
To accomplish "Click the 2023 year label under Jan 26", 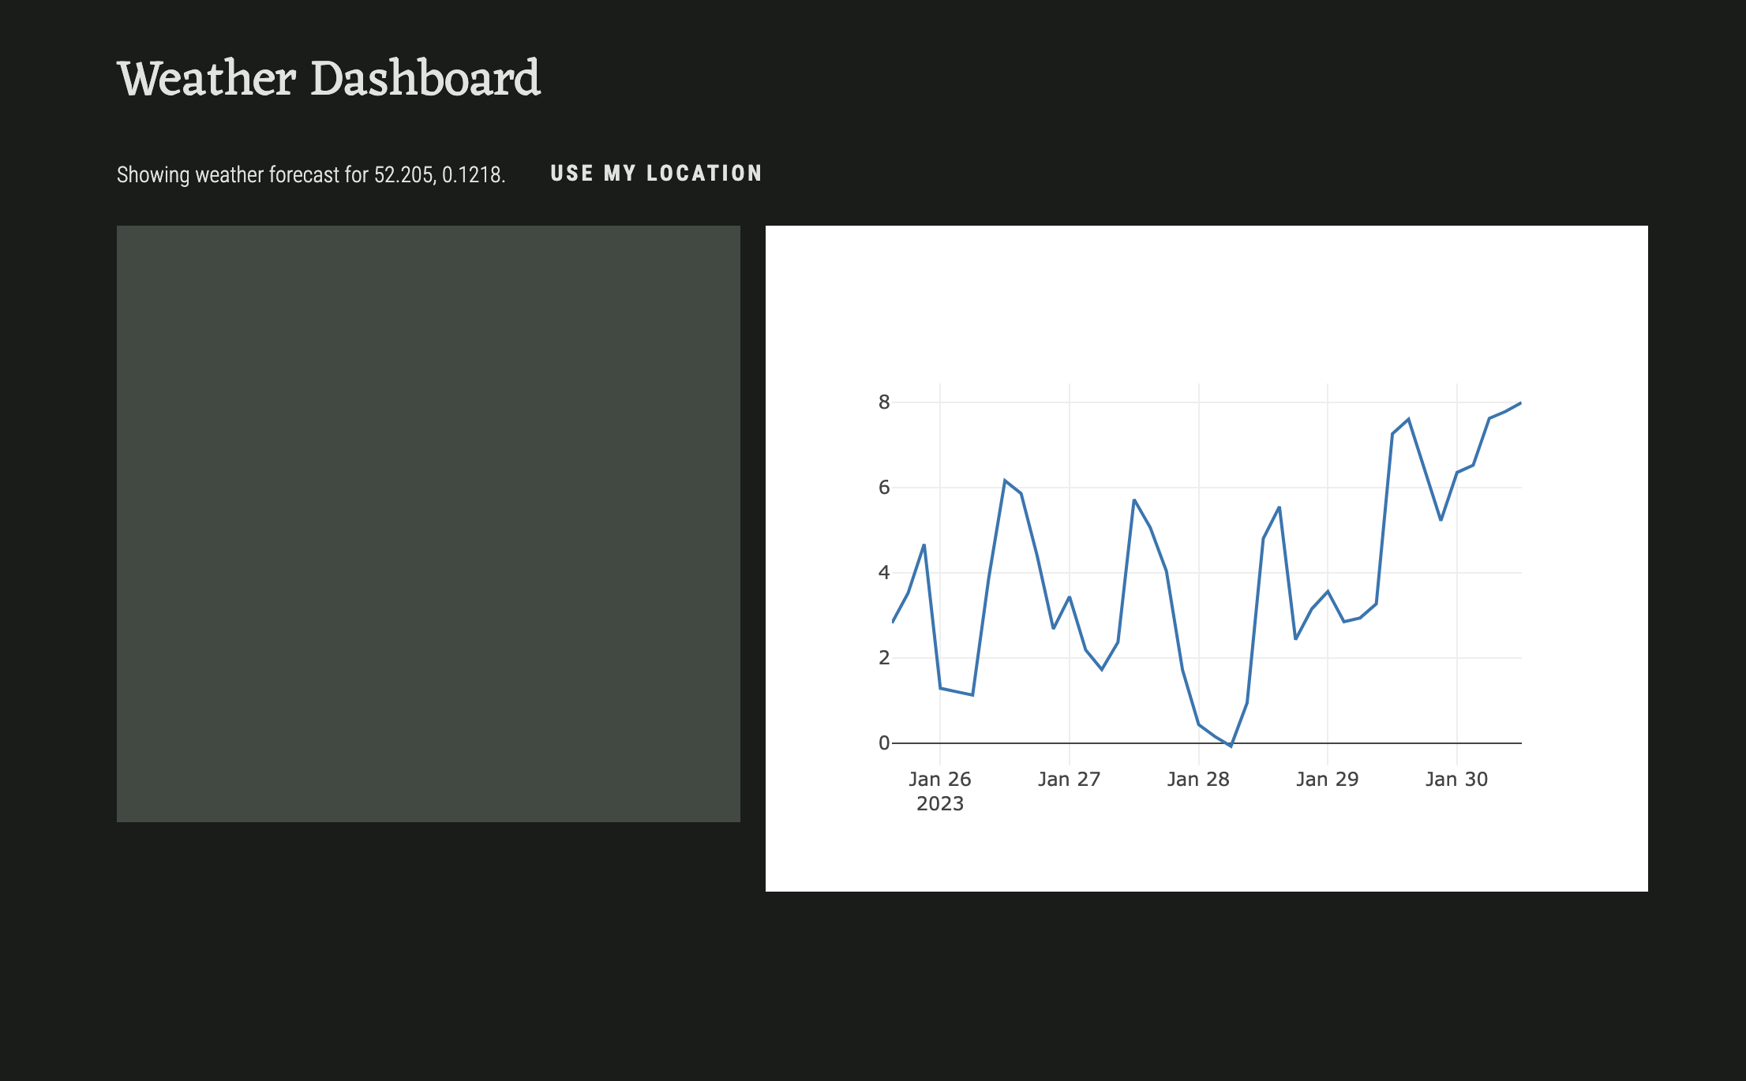I will 939,804.
